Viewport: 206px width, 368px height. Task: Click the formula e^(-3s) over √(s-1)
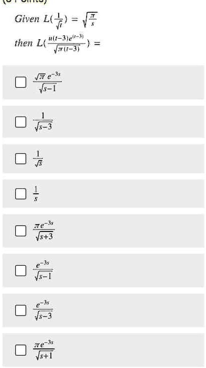pos(43,270)
